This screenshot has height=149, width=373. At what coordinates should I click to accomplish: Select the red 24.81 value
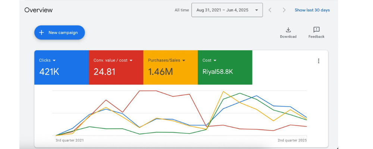point(104,72)
